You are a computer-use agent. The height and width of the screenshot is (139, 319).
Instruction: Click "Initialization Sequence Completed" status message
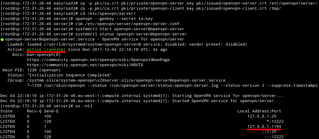pos(69,75)
